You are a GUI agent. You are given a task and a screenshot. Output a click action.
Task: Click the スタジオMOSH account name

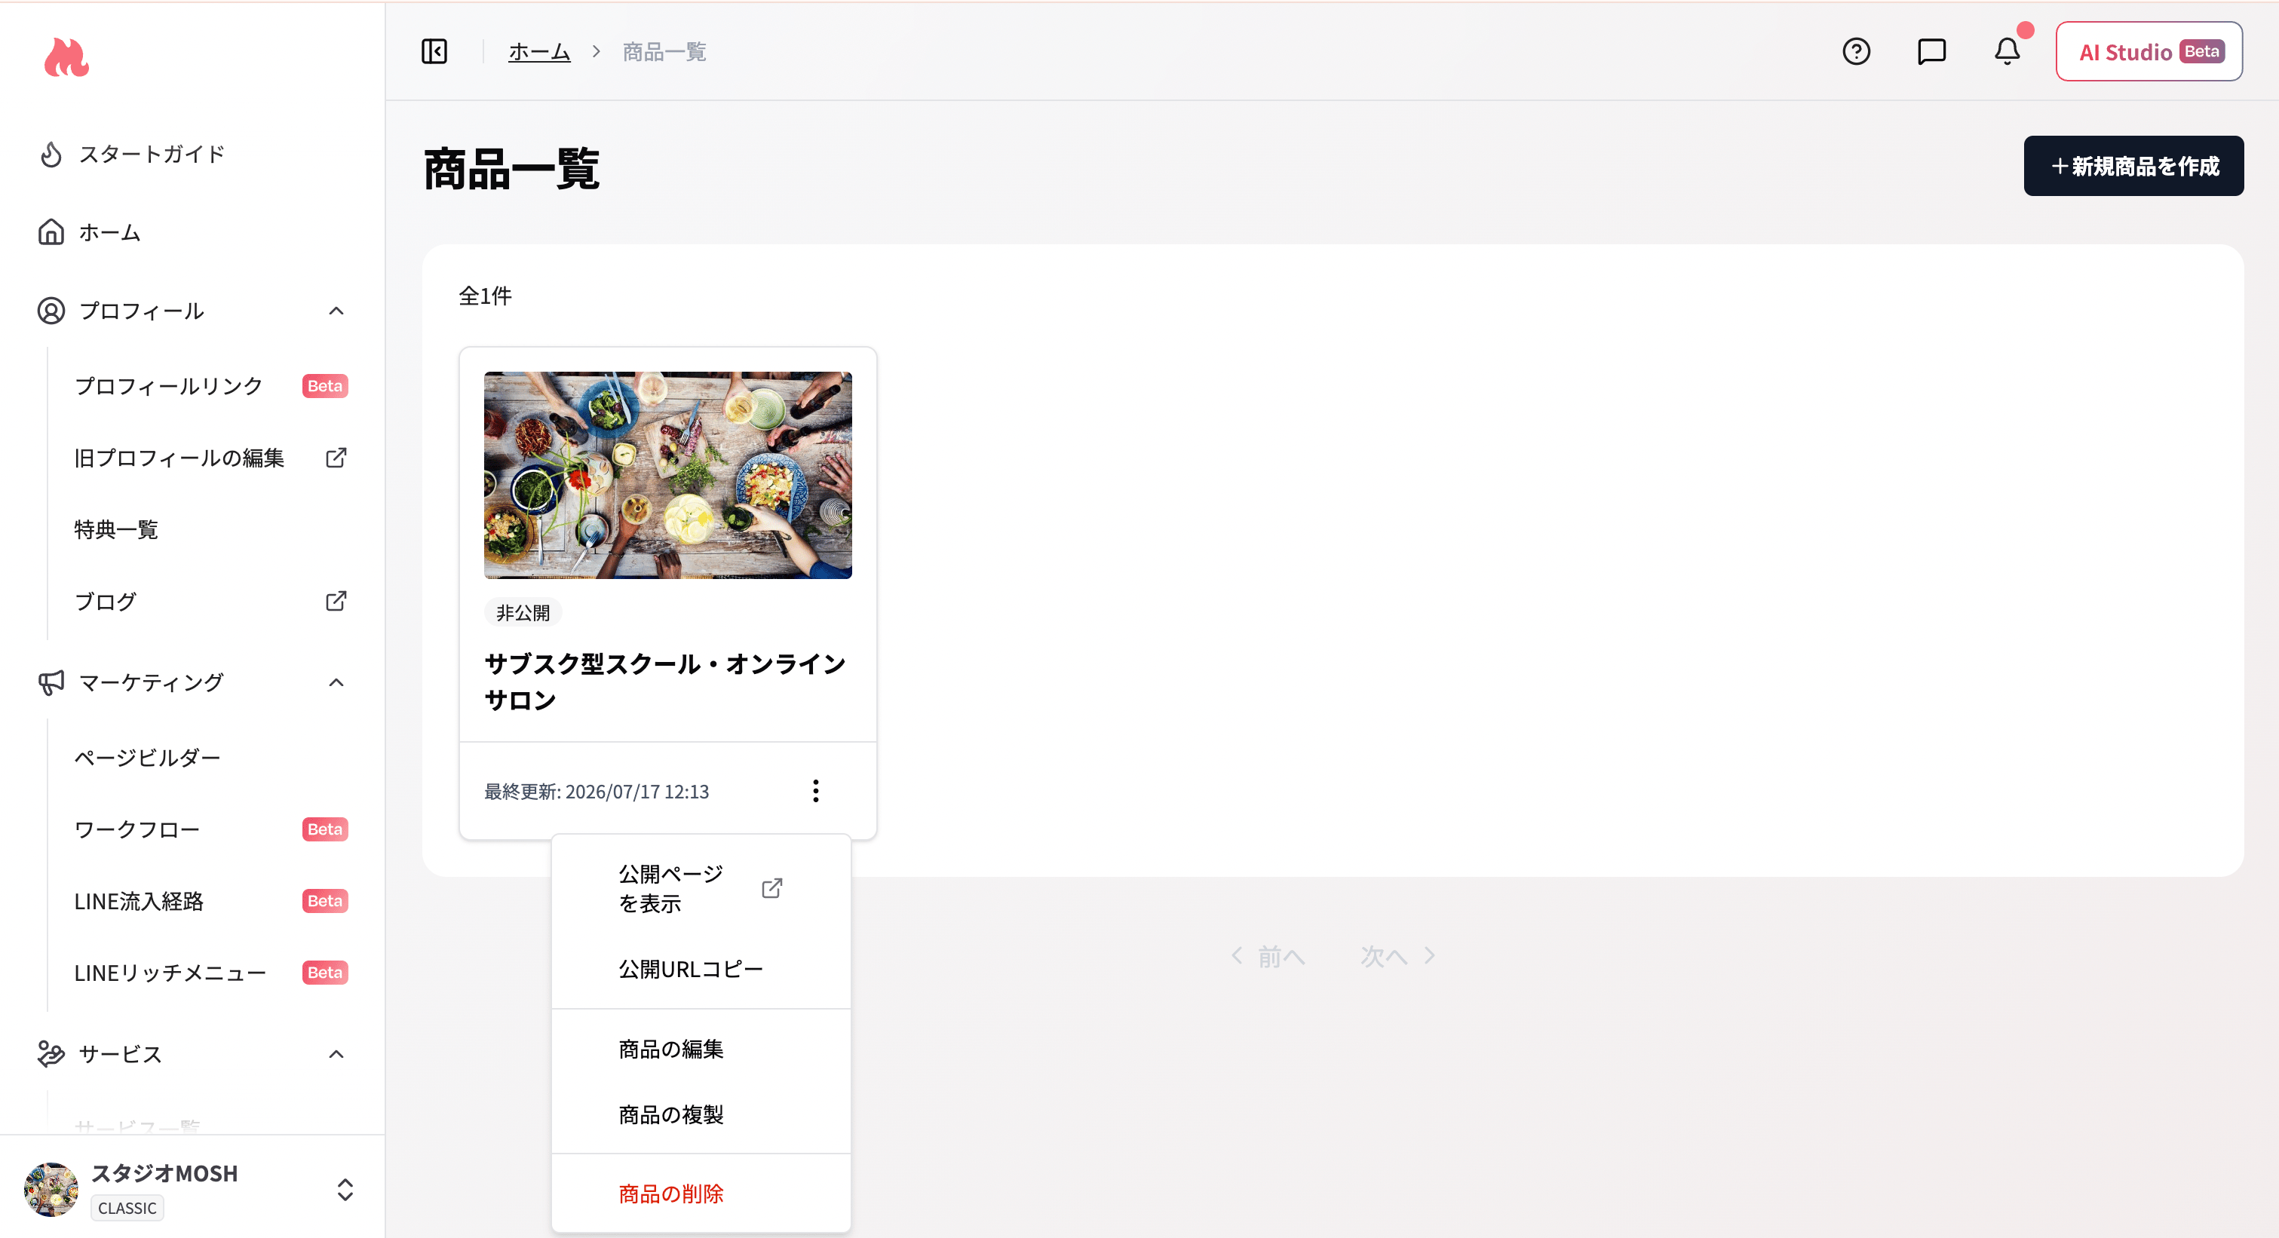point(164,1173)
